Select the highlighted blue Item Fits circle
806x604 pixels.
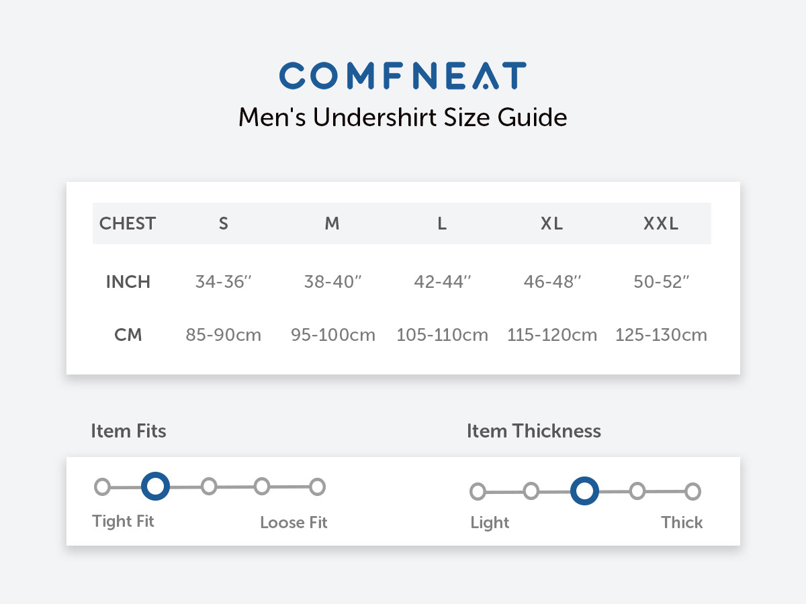(155, 487)
